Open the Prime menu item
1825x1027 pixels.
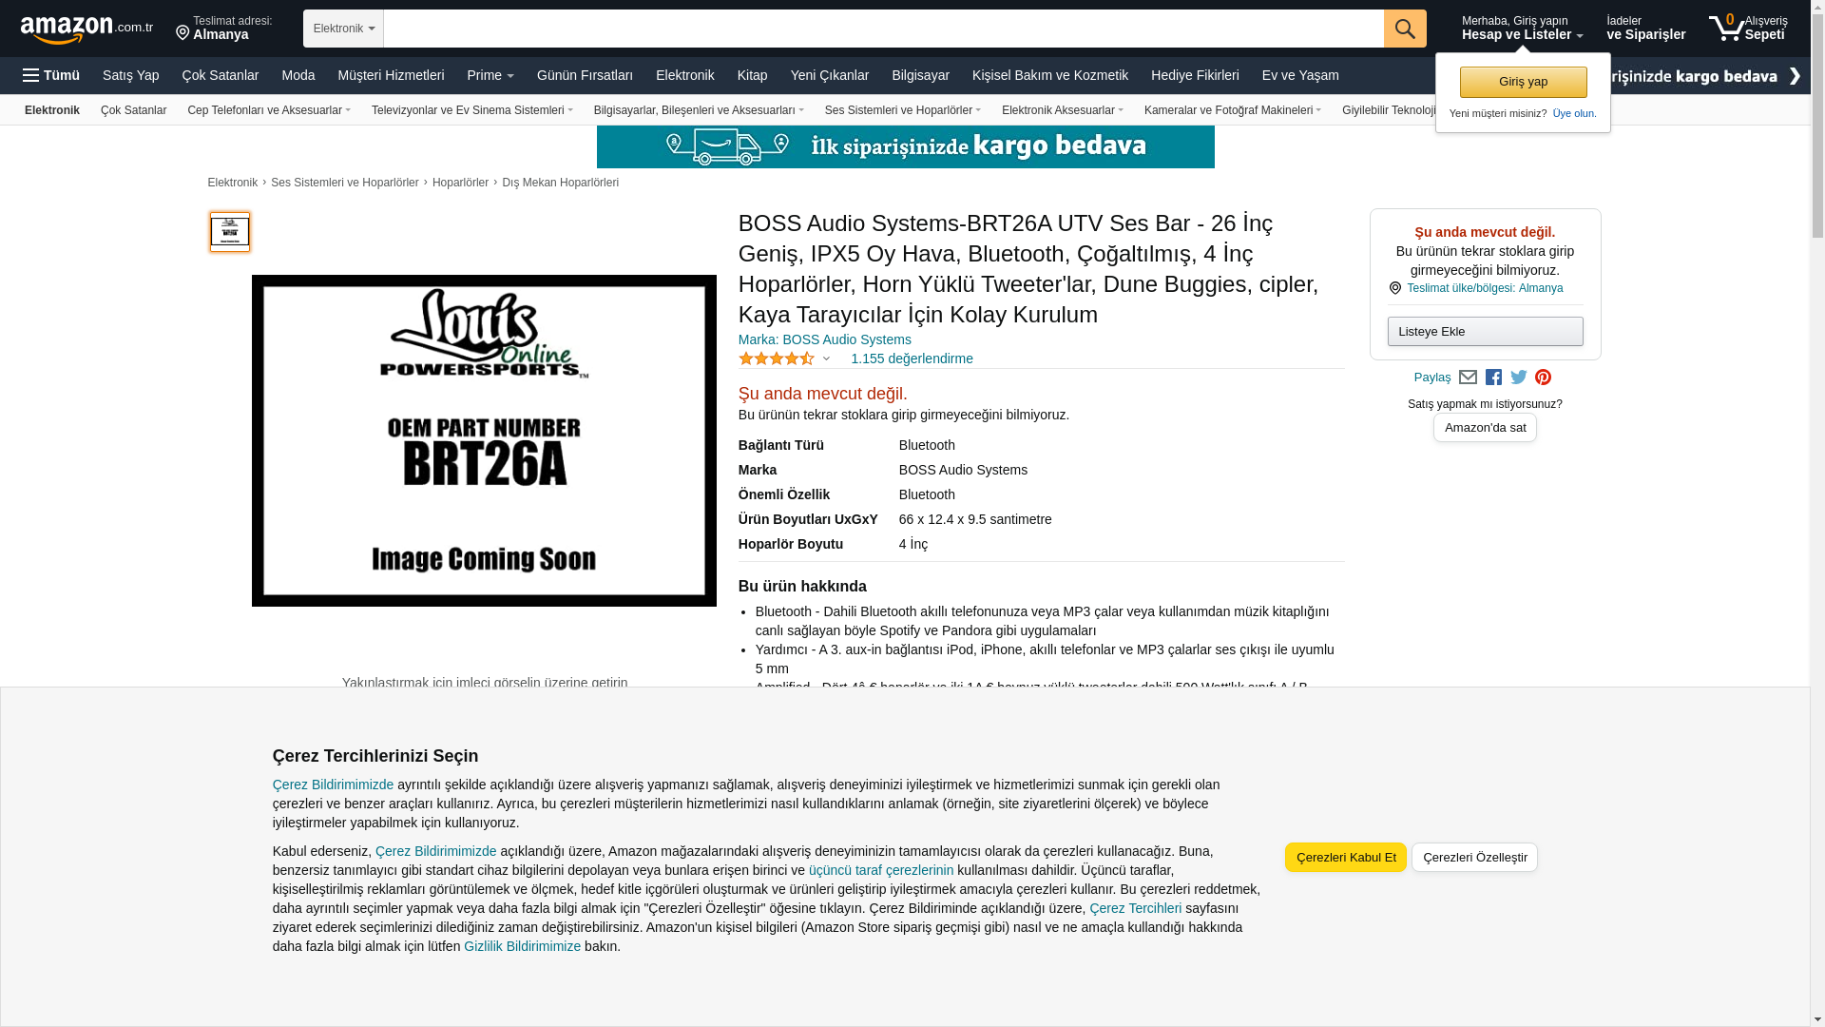[x=490, y=75]
